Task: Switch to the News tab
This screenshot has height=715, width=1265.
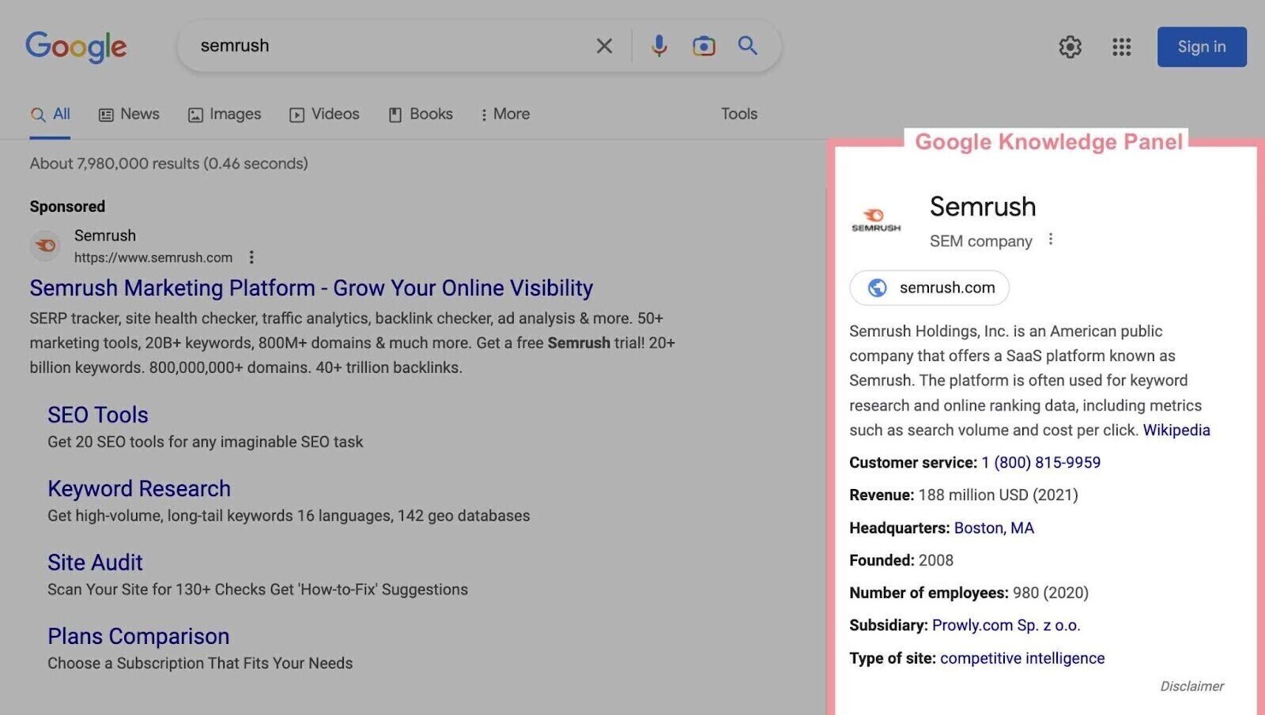Action: pos(129,114)
